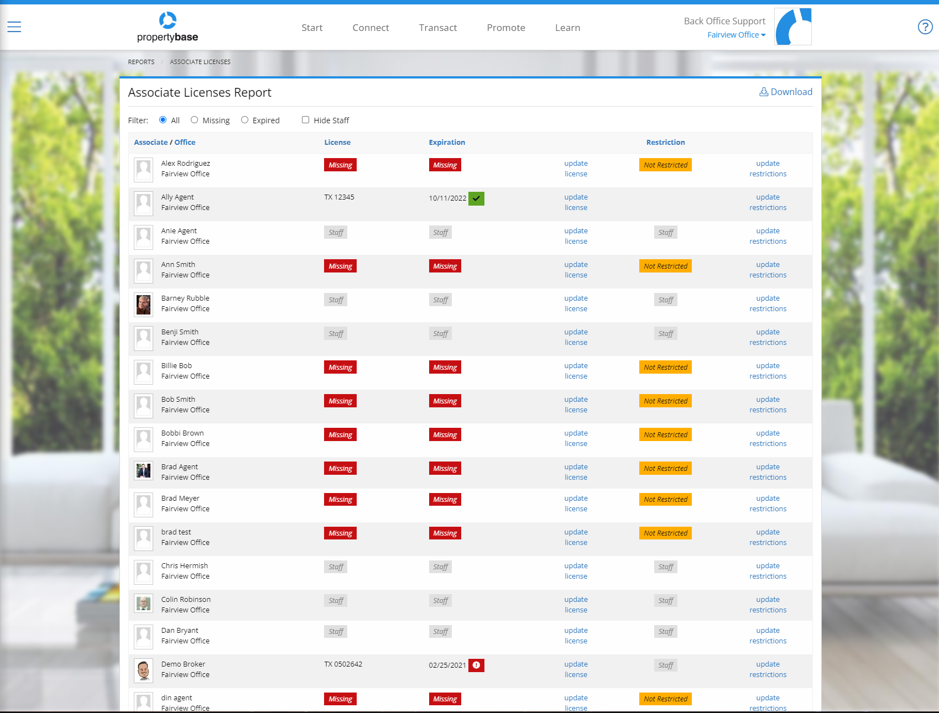939x713 pixels.
Task: Select Connect in the navigation bar
Action: point(371,27)
